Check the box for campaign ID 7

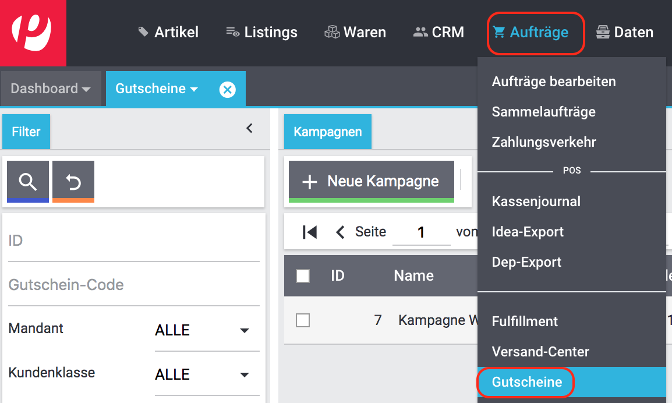[303, 320]
